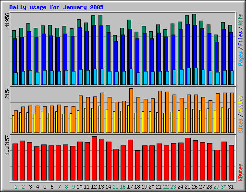Click day label 5 on the x-axis
This screenshot has width=246, height=192.
[45, 187]
